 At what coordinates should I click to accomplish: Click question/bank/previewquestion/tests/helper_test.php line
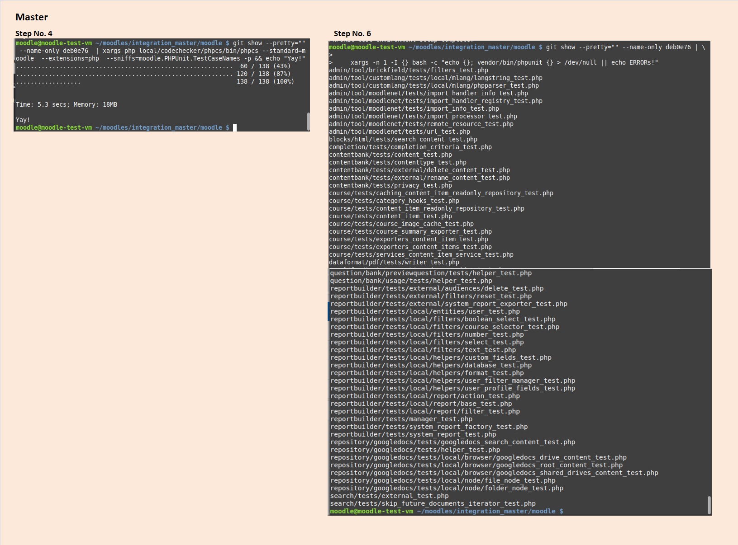431,273
